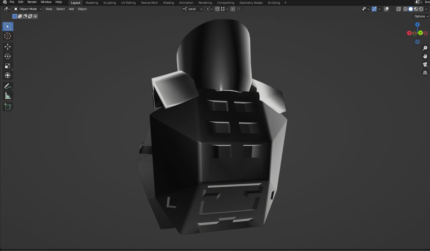Set selection mode to Invert

point(30,16)
